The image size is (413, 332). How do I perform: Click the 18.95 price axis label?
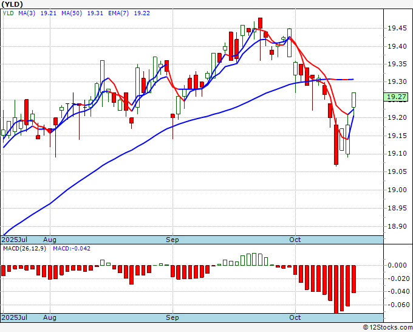[397, 209]
